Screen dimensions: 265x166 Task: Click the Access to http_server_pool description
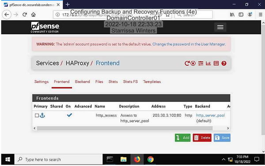pos(135,118)
